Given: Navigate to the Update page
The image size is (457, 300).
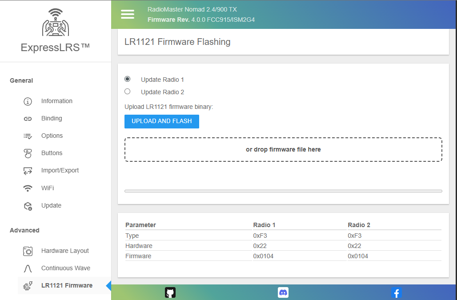Looking at the screenshot, I should (x=51, y=205).
